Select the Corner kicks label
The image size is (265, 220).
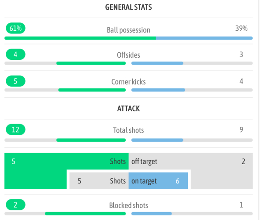click(128, 82)
